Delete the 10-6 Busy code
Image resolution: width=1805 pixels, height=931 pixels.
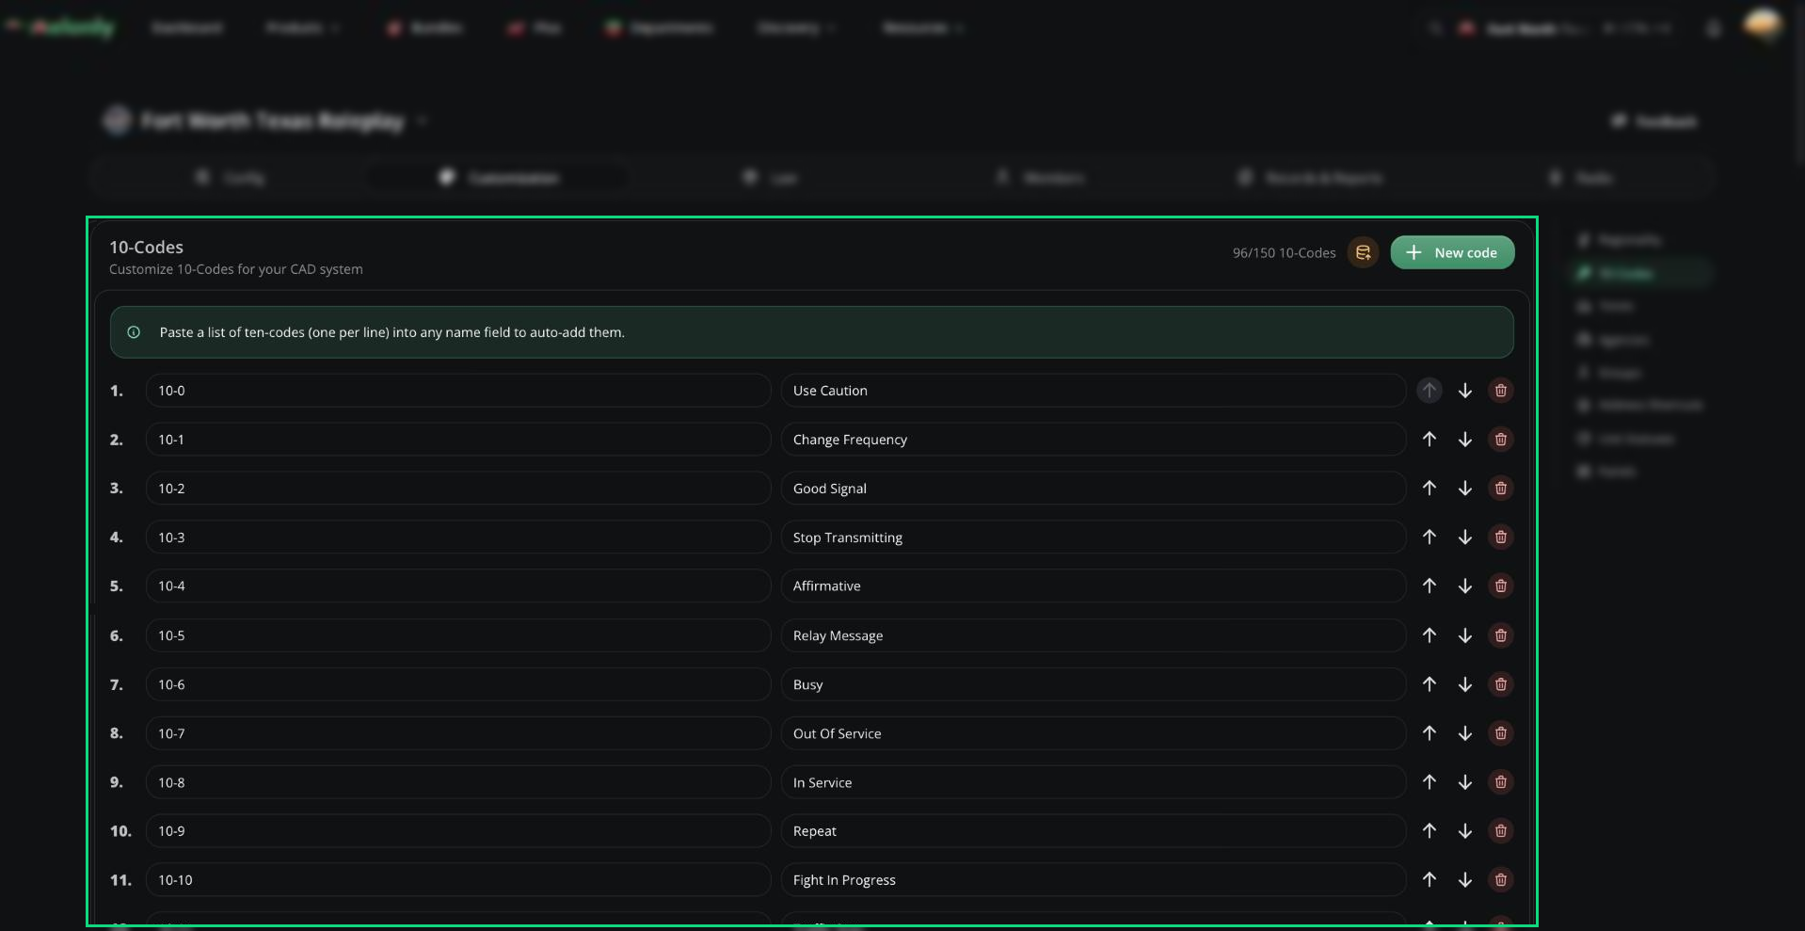coord(1500,684)
